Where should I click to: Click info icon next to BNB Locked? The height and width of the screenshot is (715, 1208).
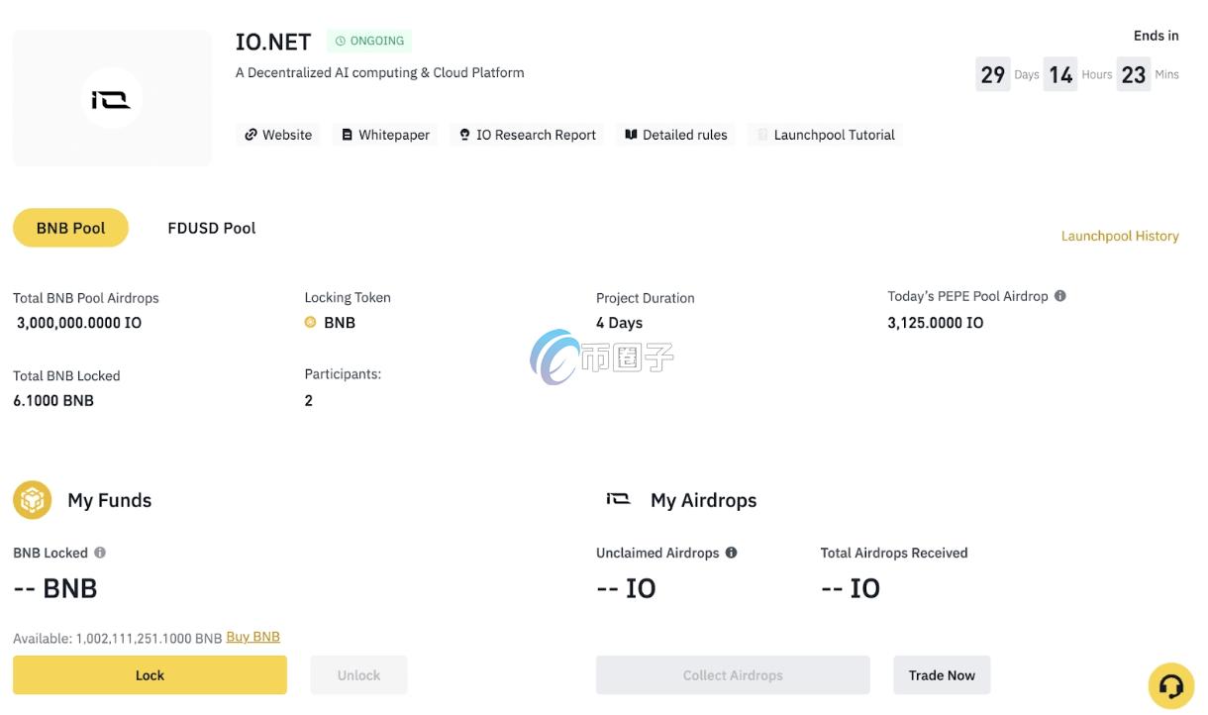tap(100, 553)
